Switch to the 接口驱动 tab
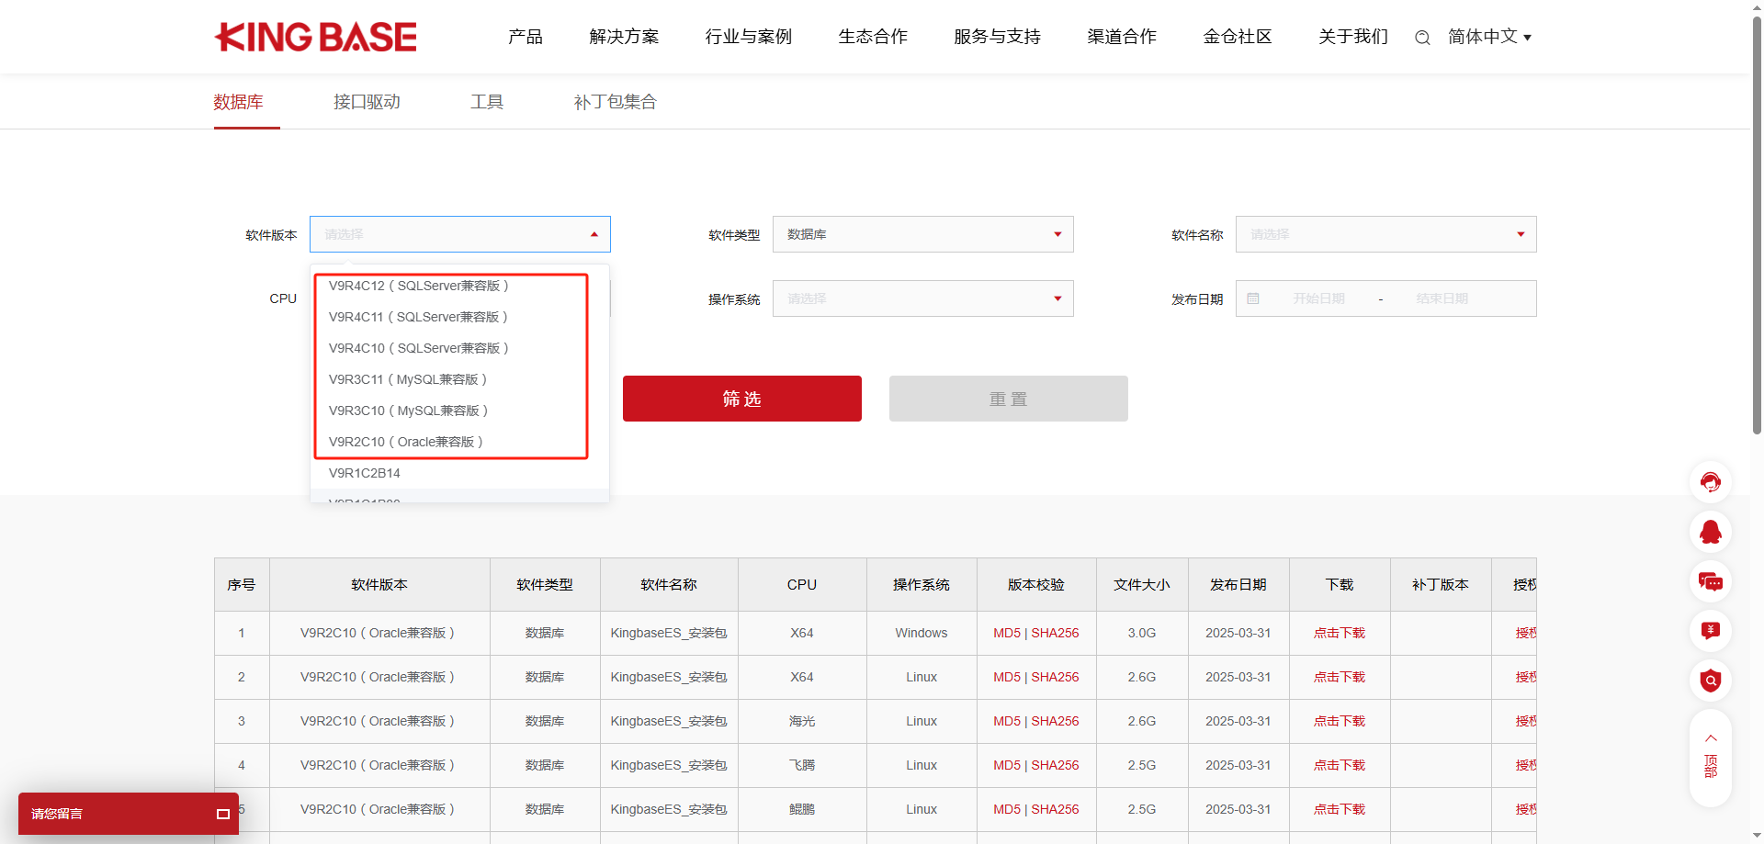Image resolution: width=1764 pixels, height=844 pixels. [367, 102]
